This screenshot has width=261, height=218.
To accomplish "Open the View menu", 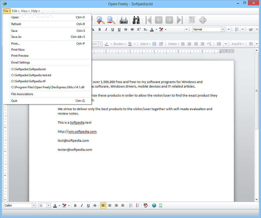I will click(25, 11).
